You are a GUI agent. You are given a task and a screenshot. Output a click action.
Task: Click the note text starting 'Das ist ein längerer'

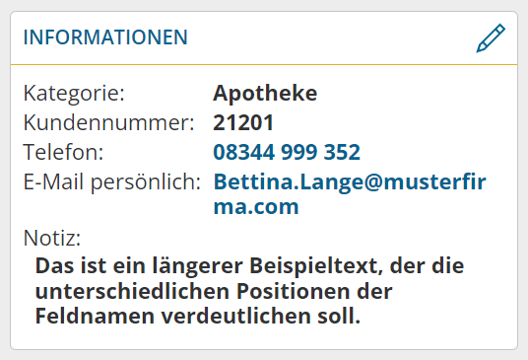[x=249, y=291]
